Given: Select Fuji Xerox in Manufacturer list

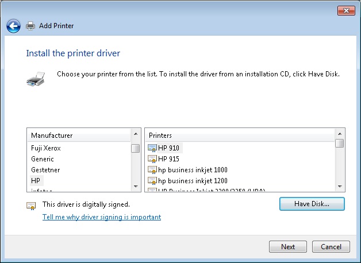Looking at the screenshot, I should pos(46,148).
